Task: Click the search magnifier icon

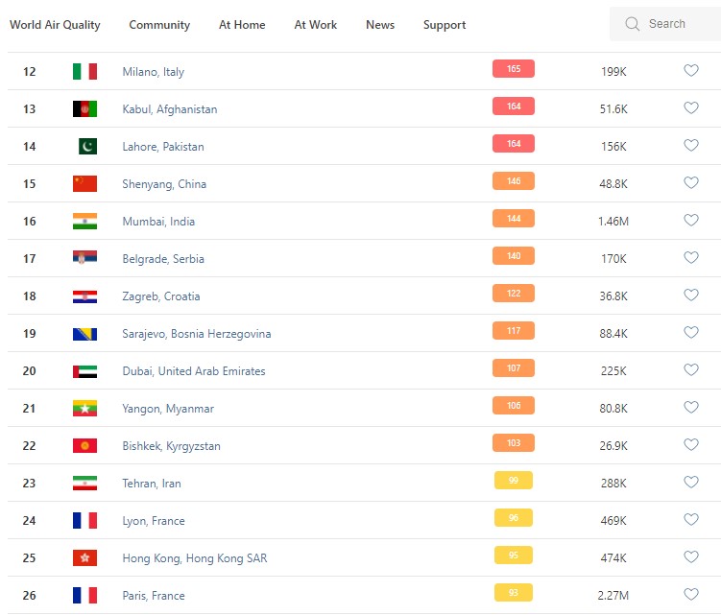Action: (x=633, y=24)
